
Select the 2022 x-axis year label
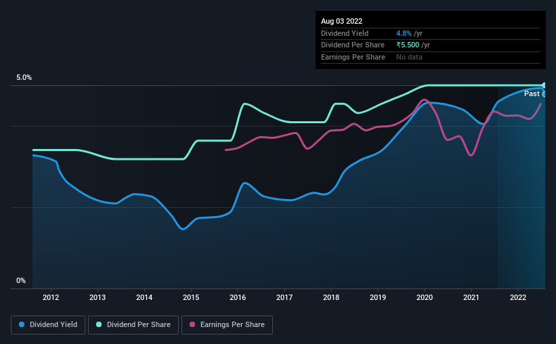click(x=518, y=297)
